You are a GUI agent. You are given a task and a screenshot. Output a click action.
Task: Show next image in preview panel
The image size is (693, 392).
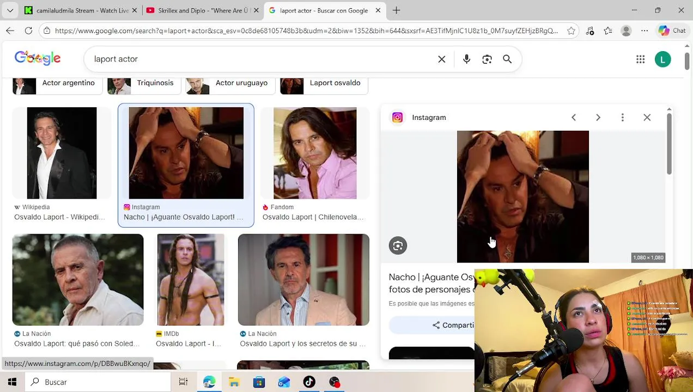tap(598, 118)
